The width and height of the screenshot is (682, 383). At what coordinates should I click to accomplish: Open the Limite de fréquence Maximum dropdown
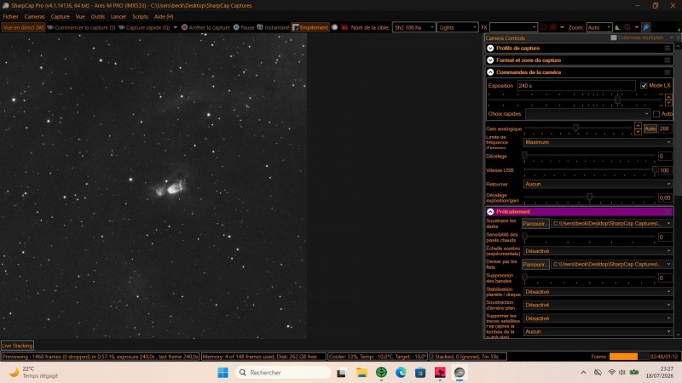(598, 142)
